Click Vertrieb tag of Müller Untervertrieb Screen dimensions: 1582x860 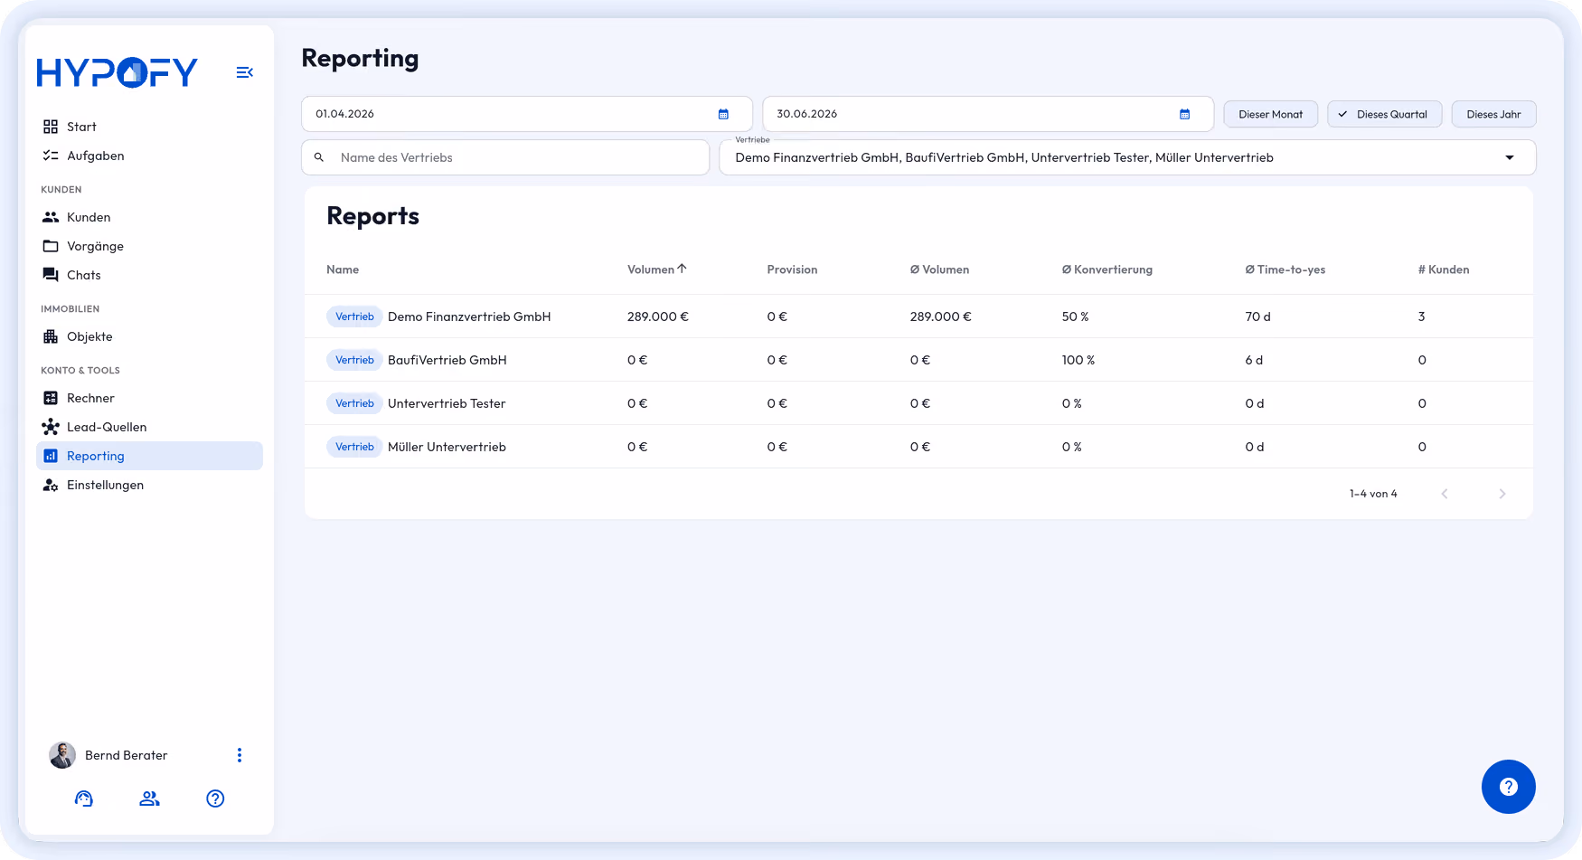click(354, 447)
